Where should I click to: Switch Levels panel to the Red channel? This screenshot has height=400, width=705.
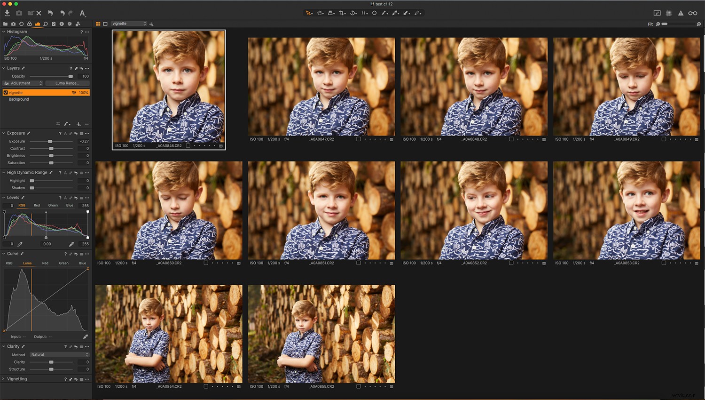click(x=36, y=205)
